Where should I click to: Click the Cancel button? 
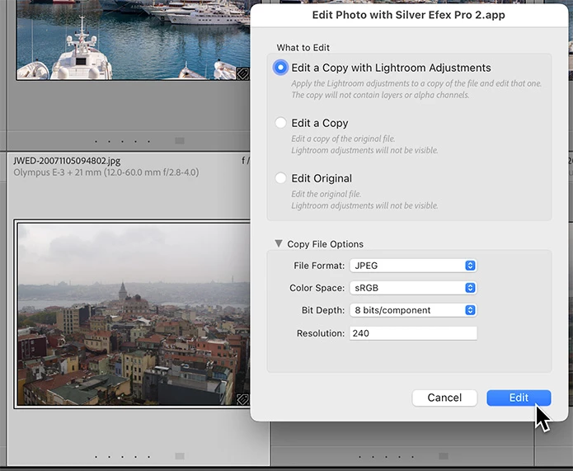tap(444, 398)
